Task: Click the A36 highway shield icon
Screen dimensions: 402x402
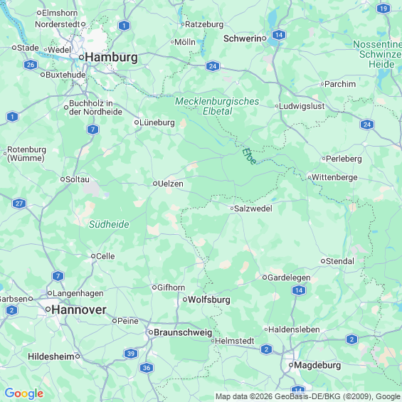Action: pyautogui.click(x=147, y=368)
